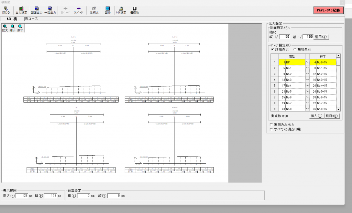
Task: Select the No.2 start cell
Action: [x=292, y=74]
